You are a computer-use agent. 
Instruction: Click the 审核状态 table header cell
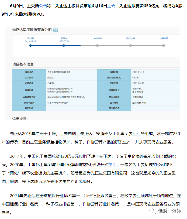point(29,83)
